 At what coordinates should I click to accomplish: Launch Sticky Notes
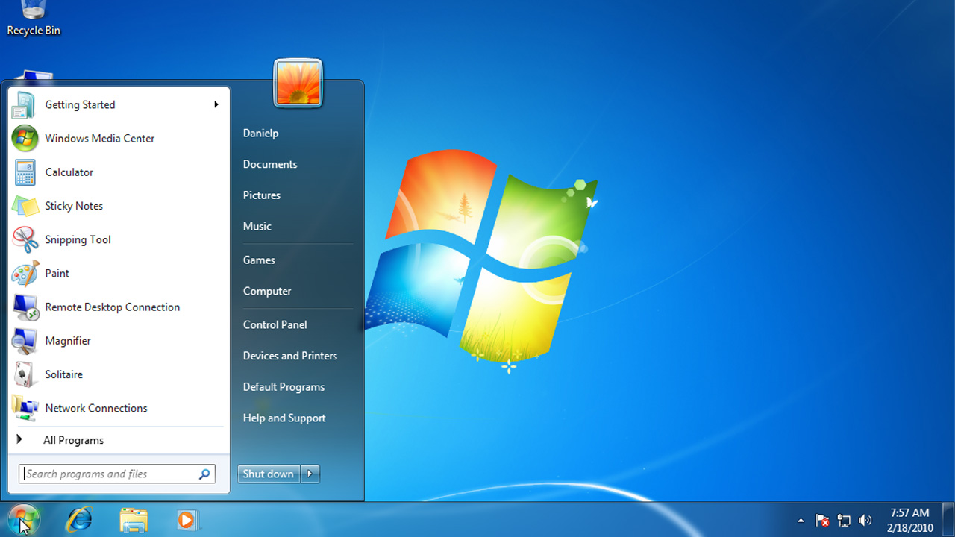(x=73, y=206)
